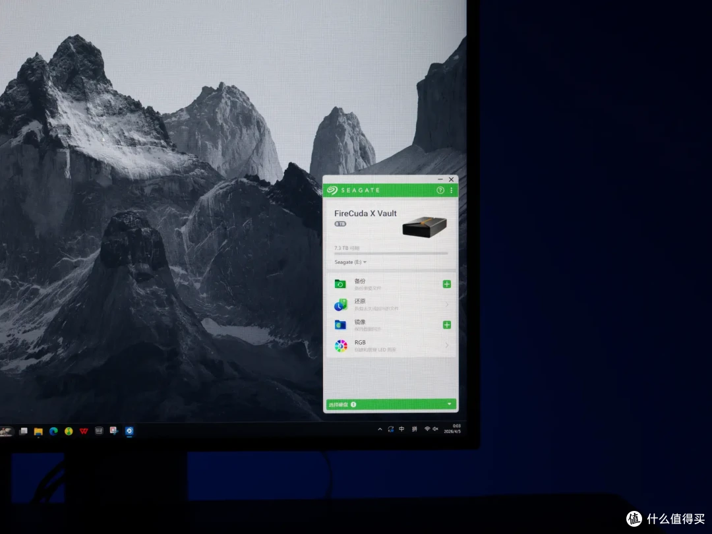Expand the 选择硬盘 bottom bar arrow
This screenshot has height=534, width=712.
pos(449,404)
